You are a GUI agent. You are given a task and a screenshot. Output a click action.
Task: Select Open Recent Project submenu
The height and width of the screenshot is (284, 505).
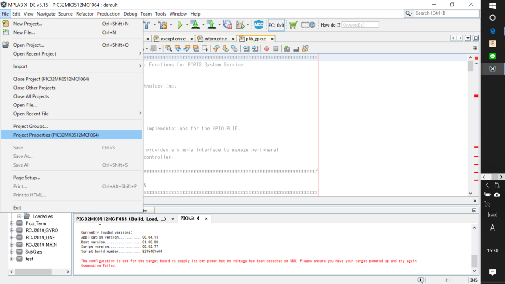pyautogui.click(x=72, y=54)
